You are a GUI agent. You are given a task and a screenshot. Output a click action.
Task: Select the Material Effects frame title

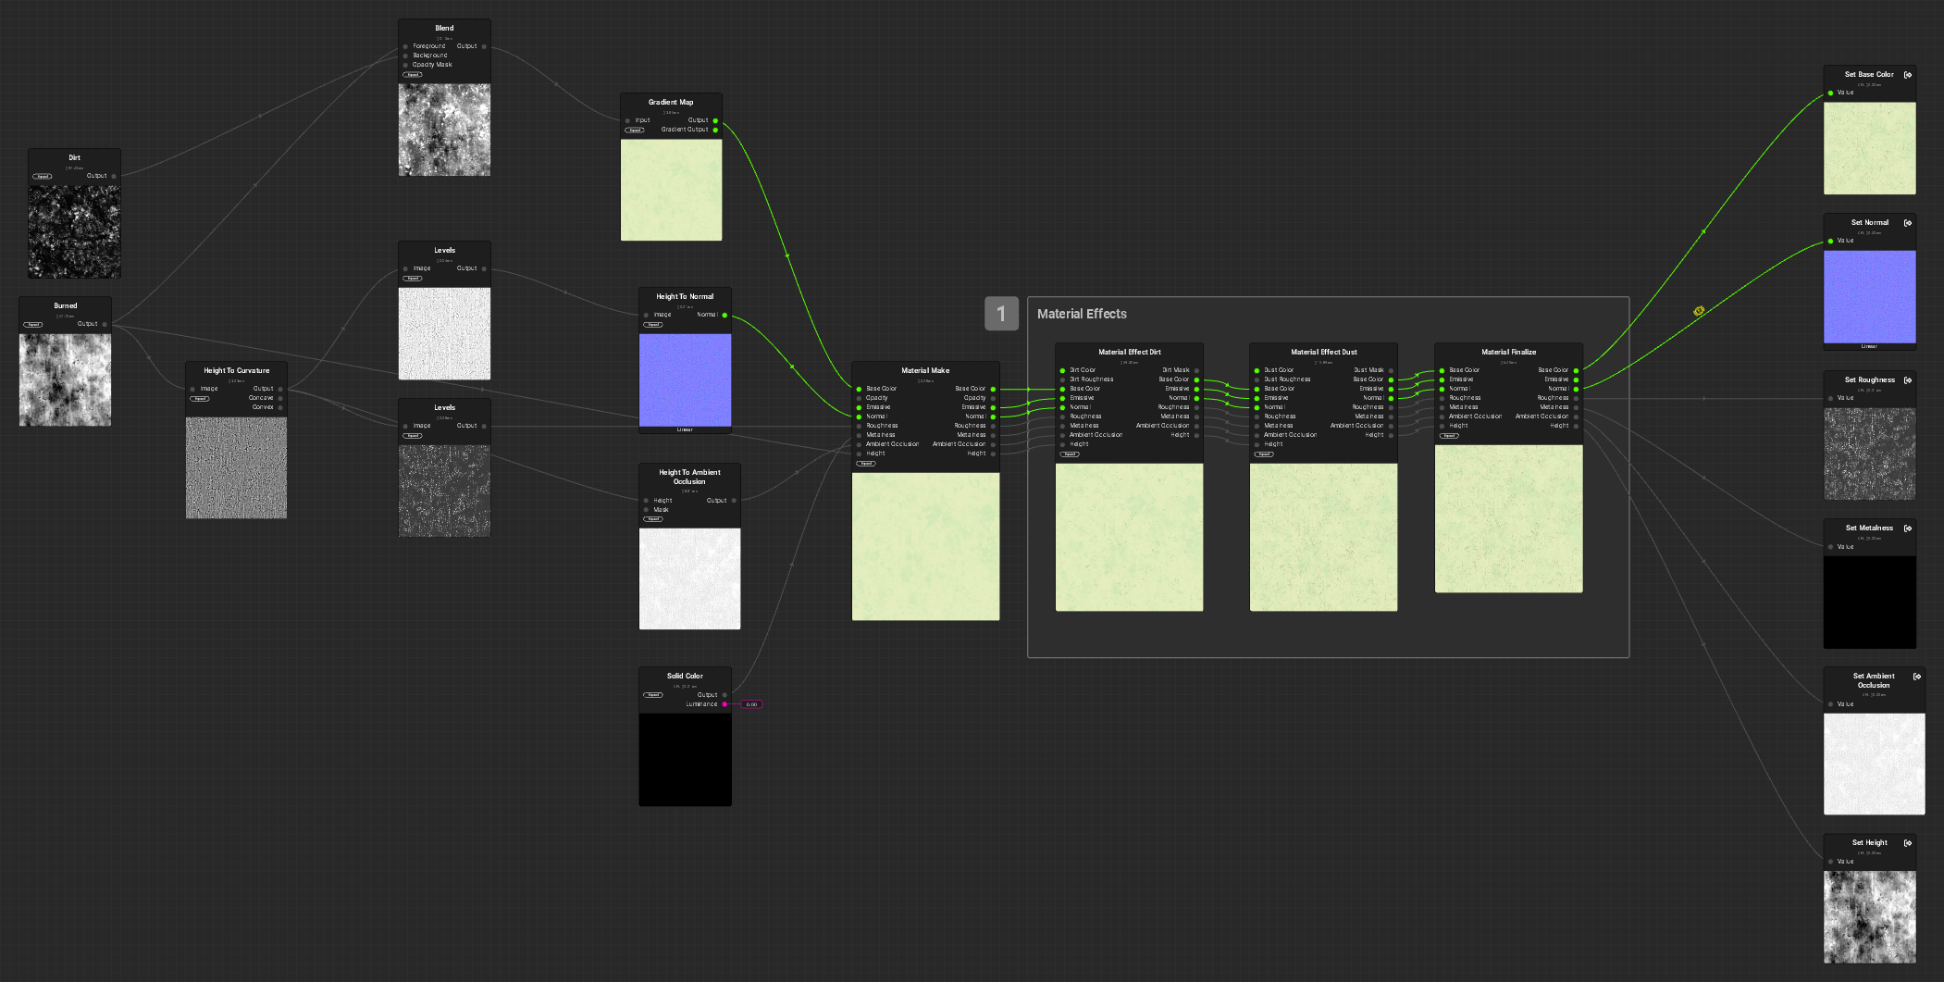coord(1082,314)
